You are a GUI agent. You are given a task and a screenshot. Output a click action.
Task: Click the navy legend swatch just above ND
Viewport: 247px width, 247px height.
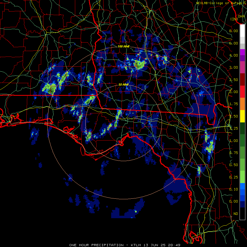click(x=242, y=204)
